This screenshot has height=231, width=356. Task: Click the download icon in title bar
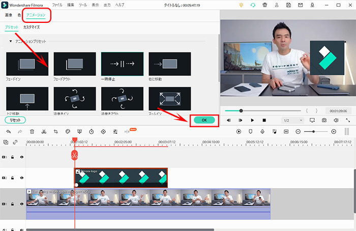coord(312,5)
